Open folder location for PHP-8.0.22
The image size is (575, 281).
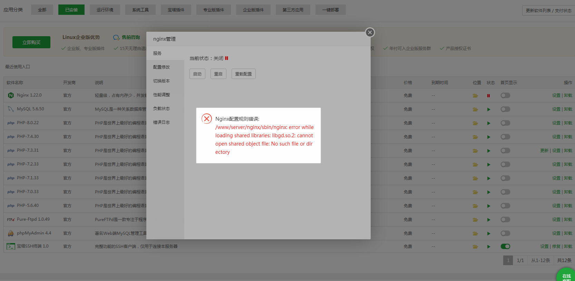coord(475,123)
